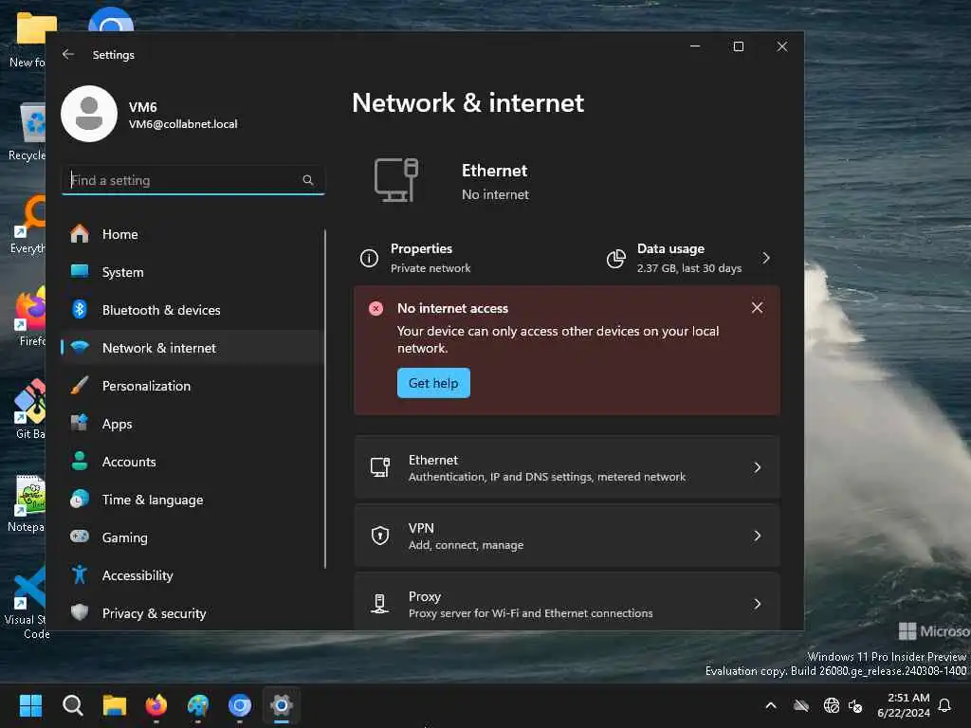The width and height of the screenshot is (971, 728).
Task: Expand Data usage with its chevron
Action: 766,258
